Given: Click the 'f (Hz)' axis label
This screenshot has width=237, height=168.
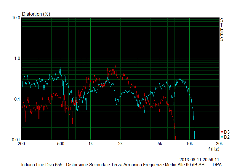Looking at the screenshot, I should click(214, 149).
